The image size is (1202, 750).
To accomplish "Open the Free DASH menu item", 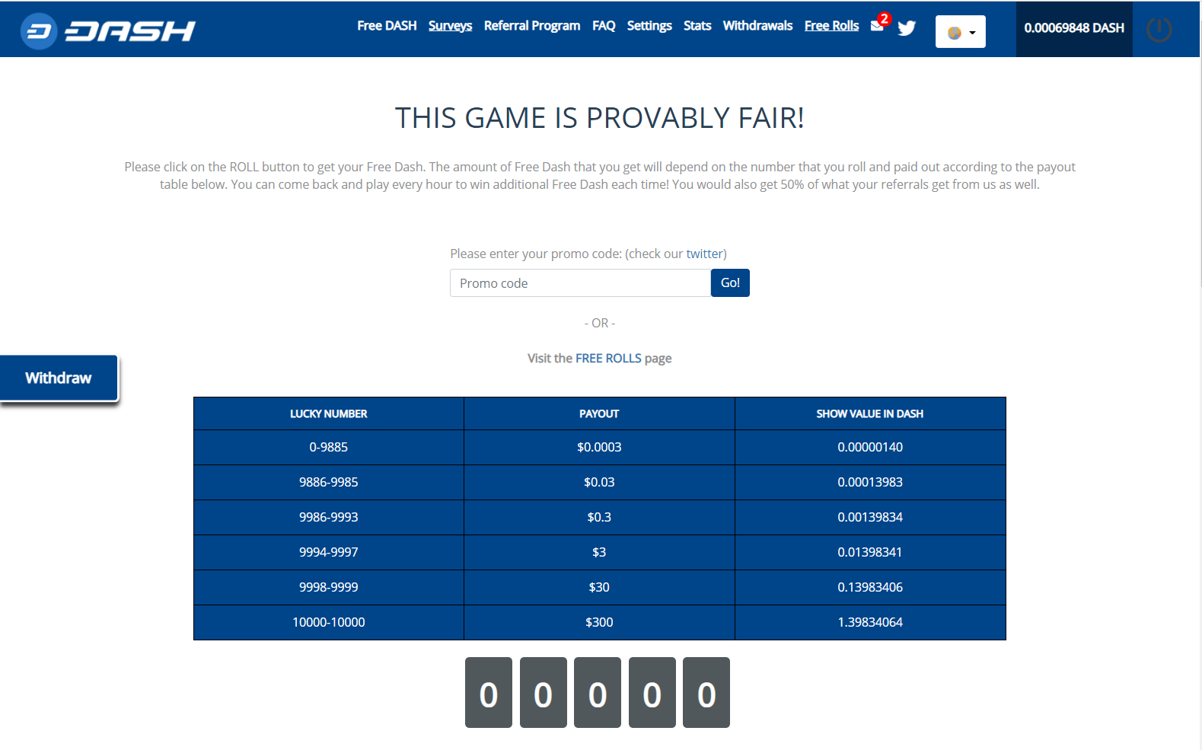I will (387, 26).
